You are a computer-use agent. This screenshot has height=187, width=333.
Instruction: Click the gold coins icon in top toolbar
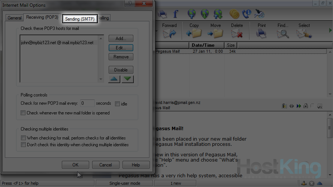[234, 14]
